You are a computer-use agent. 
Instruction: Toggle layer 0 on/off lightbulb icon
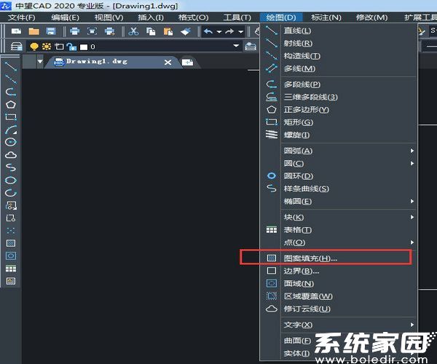point(34,47)
